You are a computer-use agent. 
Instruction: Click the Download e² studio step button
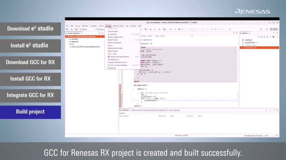tap(30, 29)
